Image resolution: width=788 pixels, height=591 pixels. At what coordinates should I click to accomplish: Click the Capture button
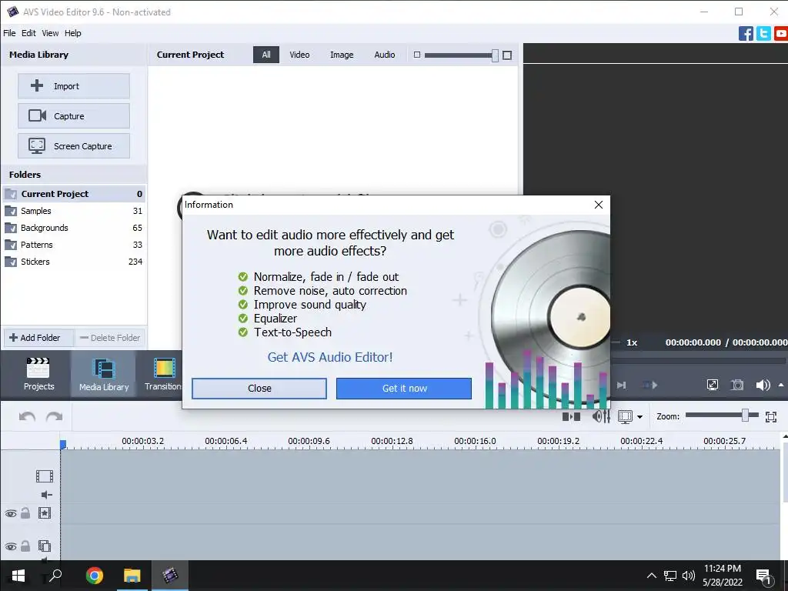tap(74, 116)
